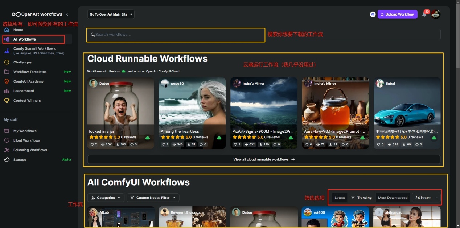Open Workflow Templates in the sidebar
Screen dimensions: 460x228
[30, 72]
